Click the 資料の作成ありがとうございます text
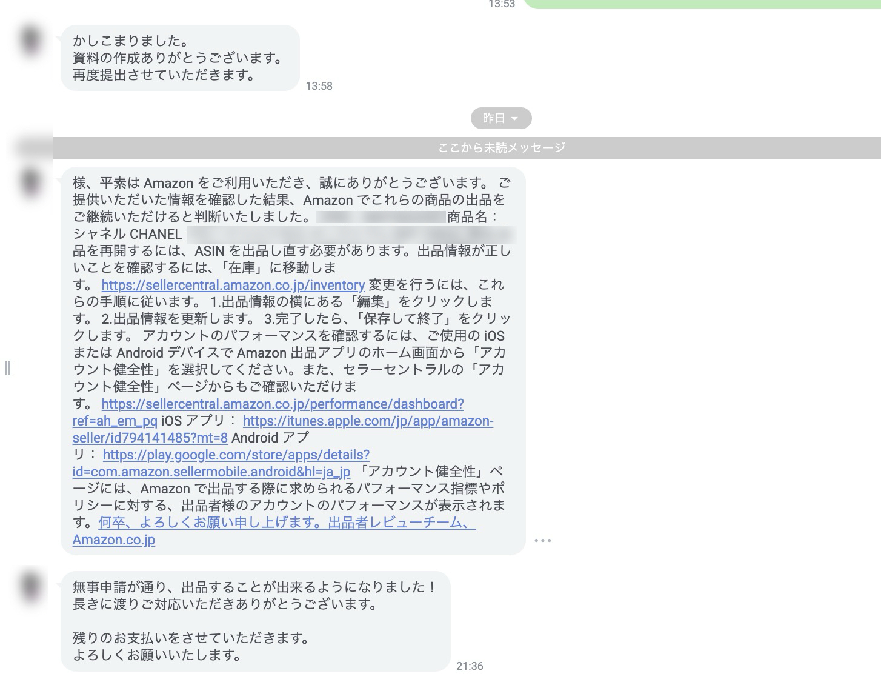 [178, 58]
